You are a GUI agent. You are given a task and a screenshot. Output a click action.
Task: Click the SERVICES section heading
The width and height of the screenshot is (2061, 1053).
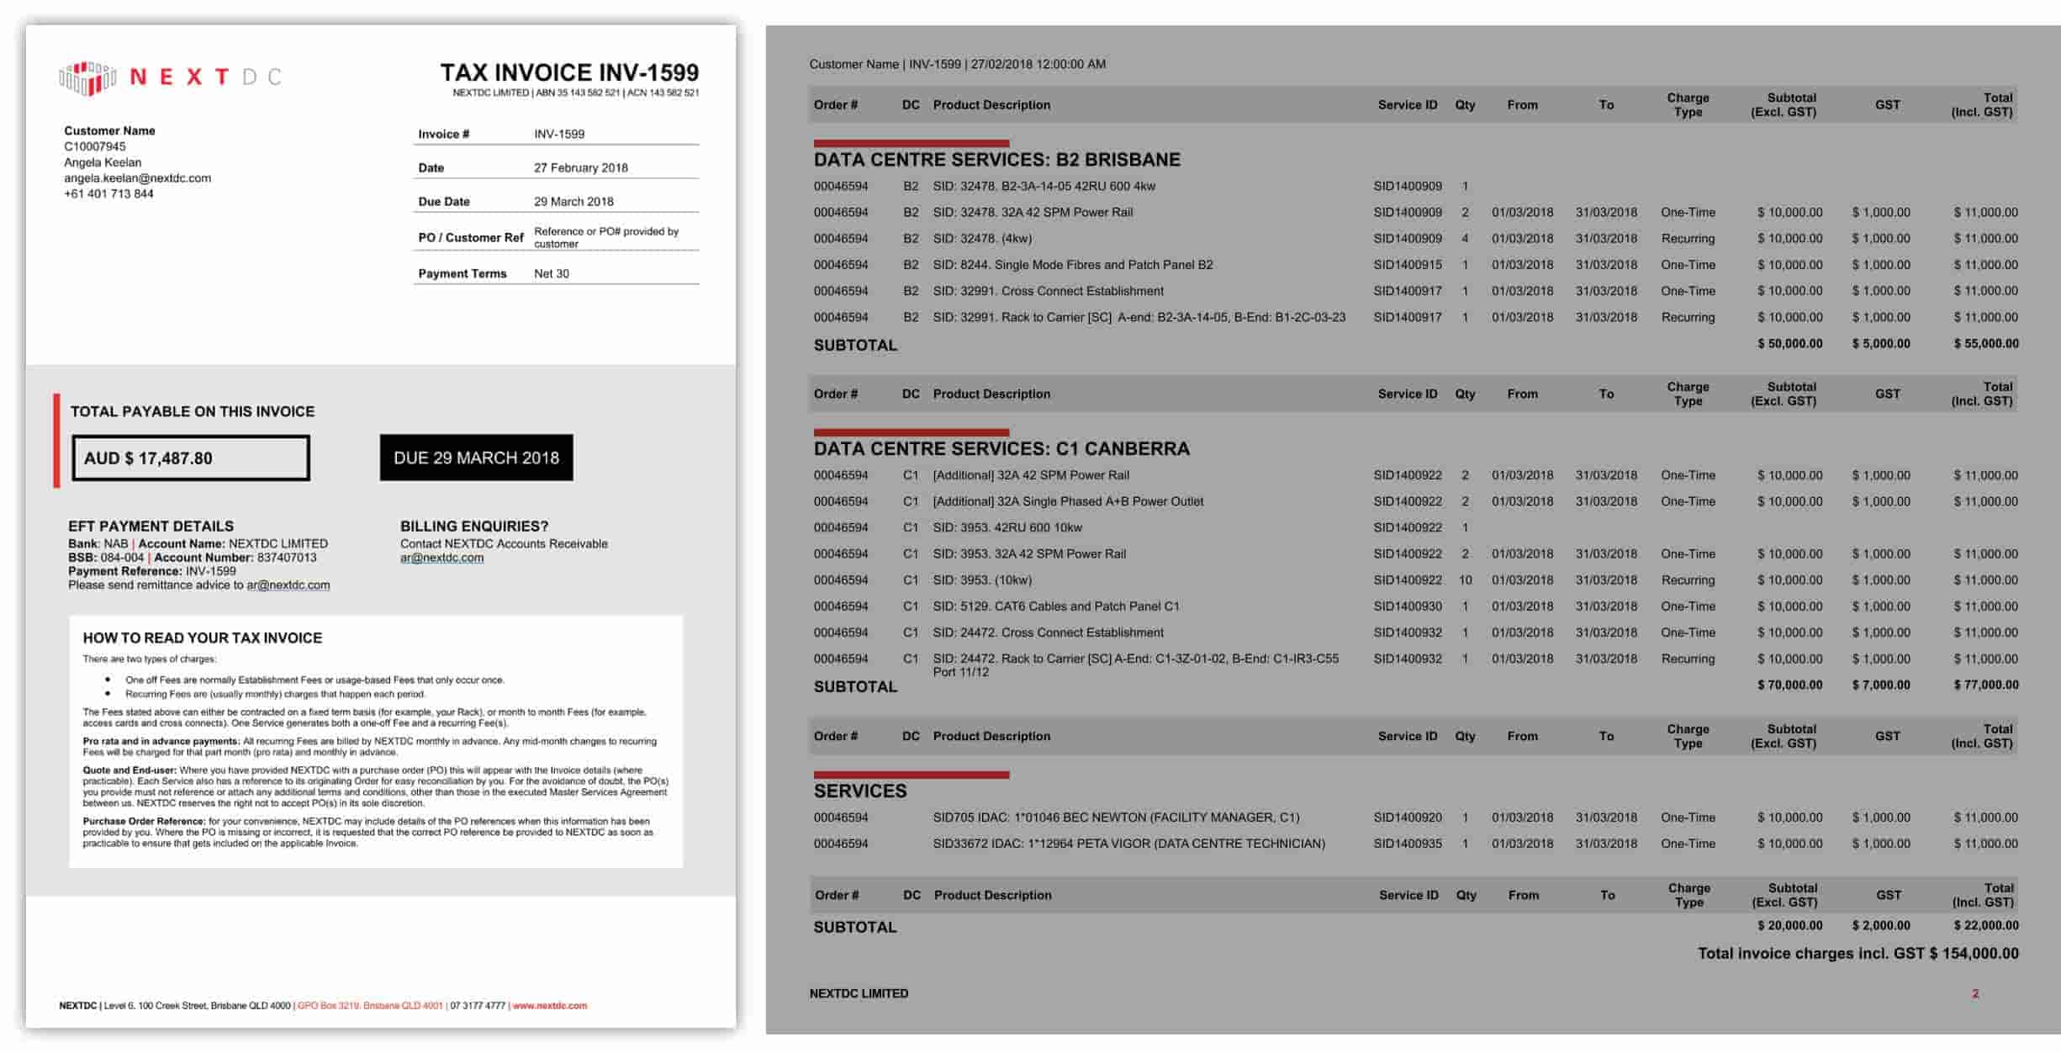859,791
